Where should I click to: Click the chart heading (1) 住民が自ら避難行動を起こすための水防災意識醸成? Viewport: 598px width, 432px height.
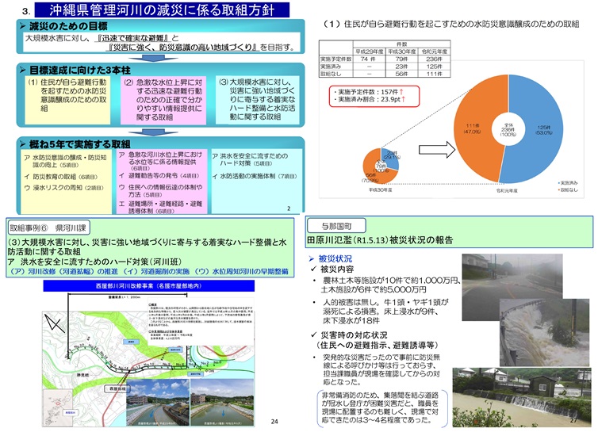click(x=450, y=24)
